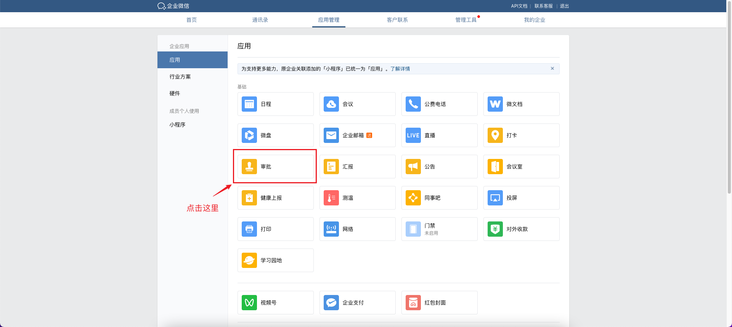The image size is (732, 327).
Task: Go to the 首页 tab
Action: coord(191,20)
